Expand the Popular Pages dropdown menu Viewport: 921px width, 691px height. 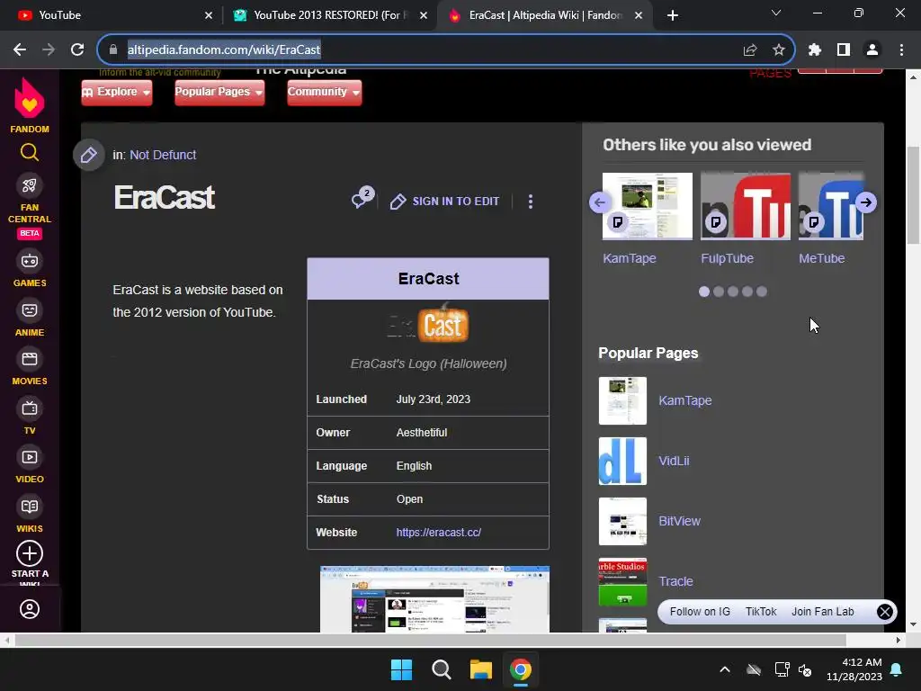pos(219,93)
